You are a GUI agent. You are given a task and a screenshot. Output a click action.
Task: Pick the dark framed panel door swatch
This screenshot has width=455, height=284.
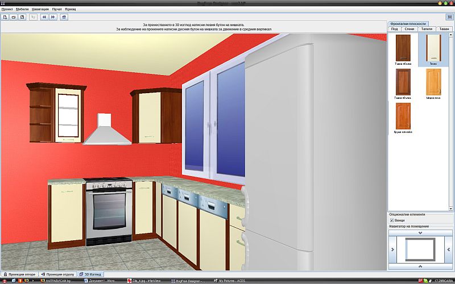point(403,82)
